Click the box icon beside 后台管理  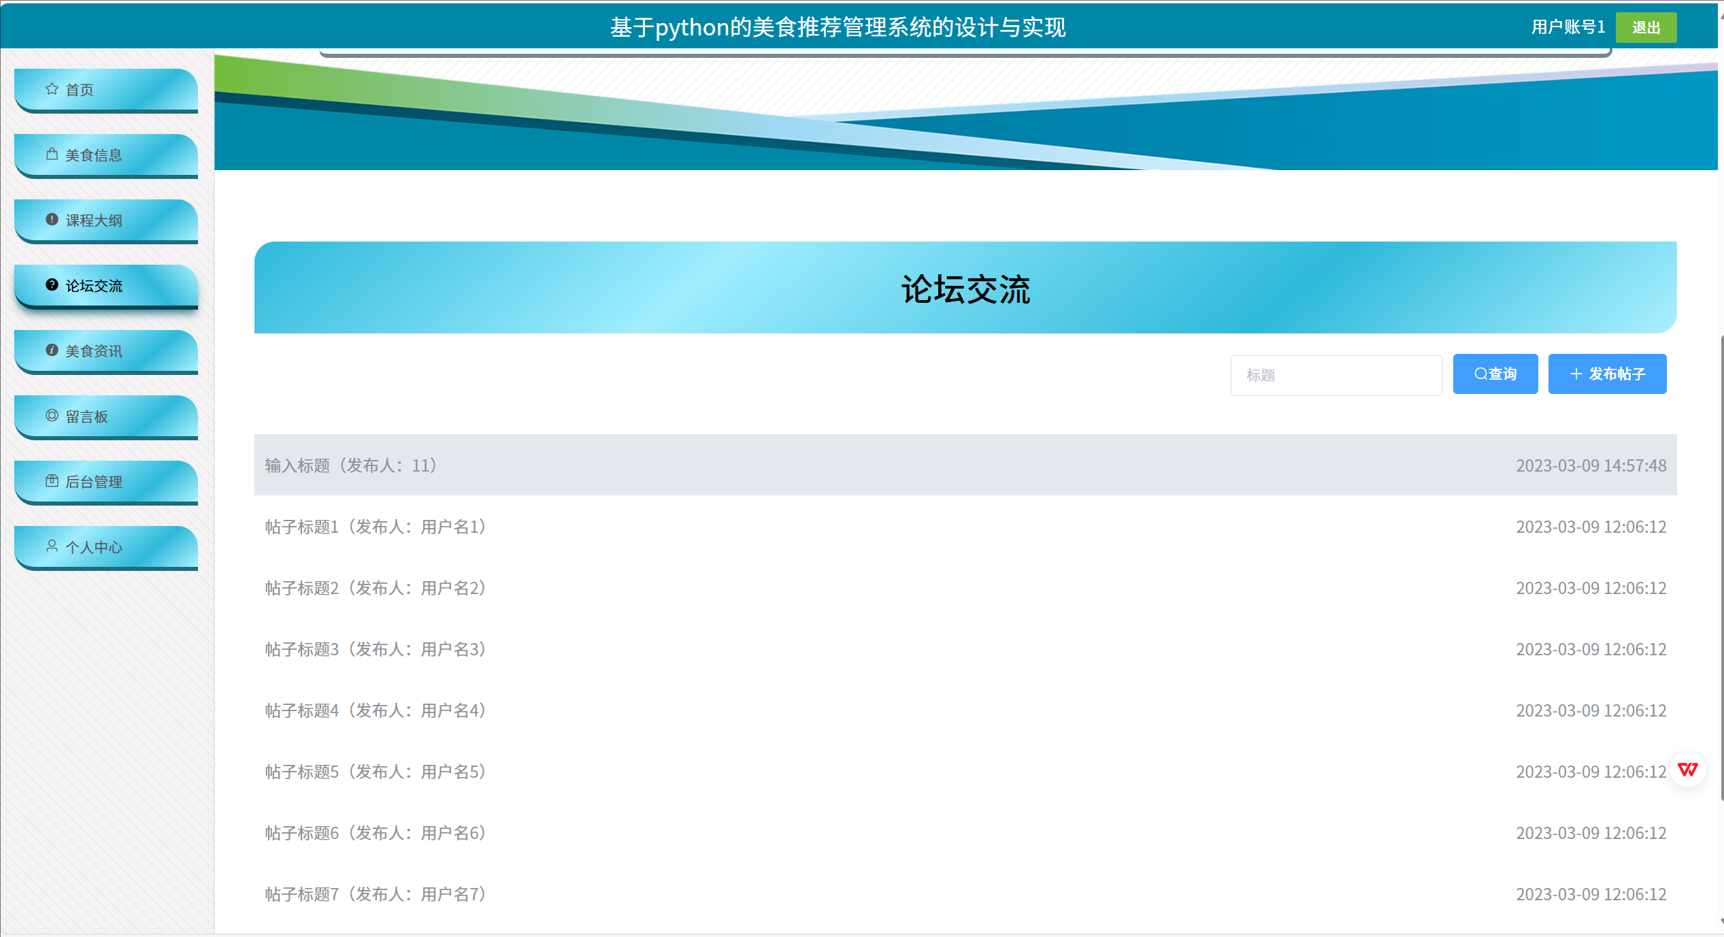click(52, 481)
